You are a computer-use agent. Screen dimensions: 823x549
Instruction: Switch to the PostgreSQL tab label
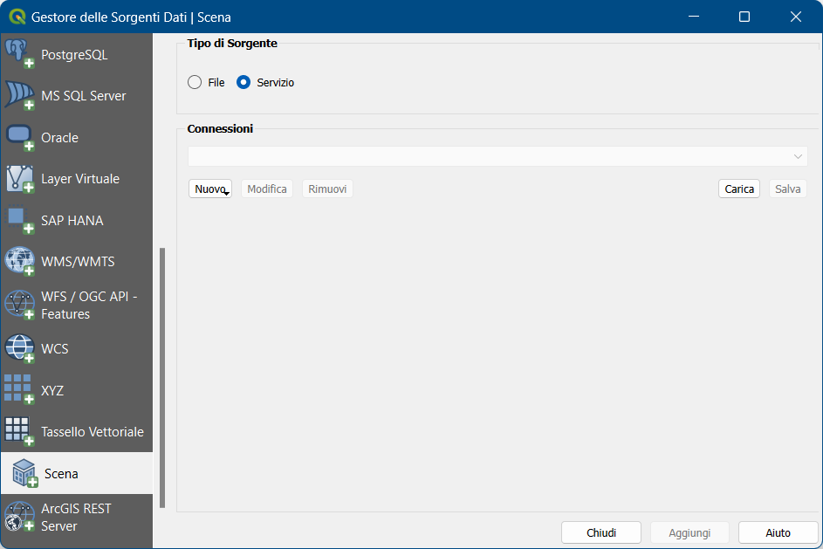[74, 55]
